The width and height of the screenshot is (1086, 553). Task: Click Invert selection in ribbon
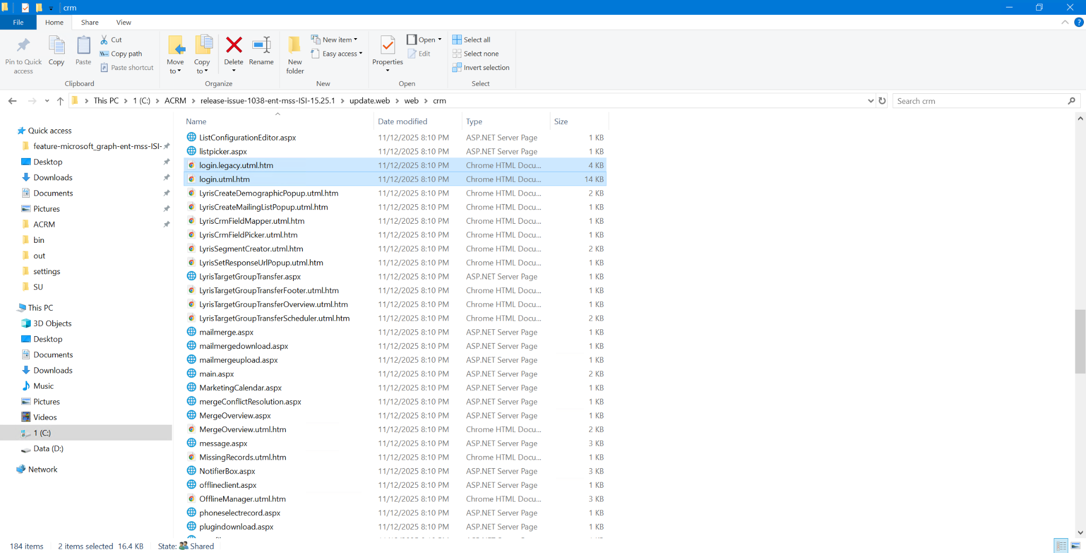pos(480,67)
